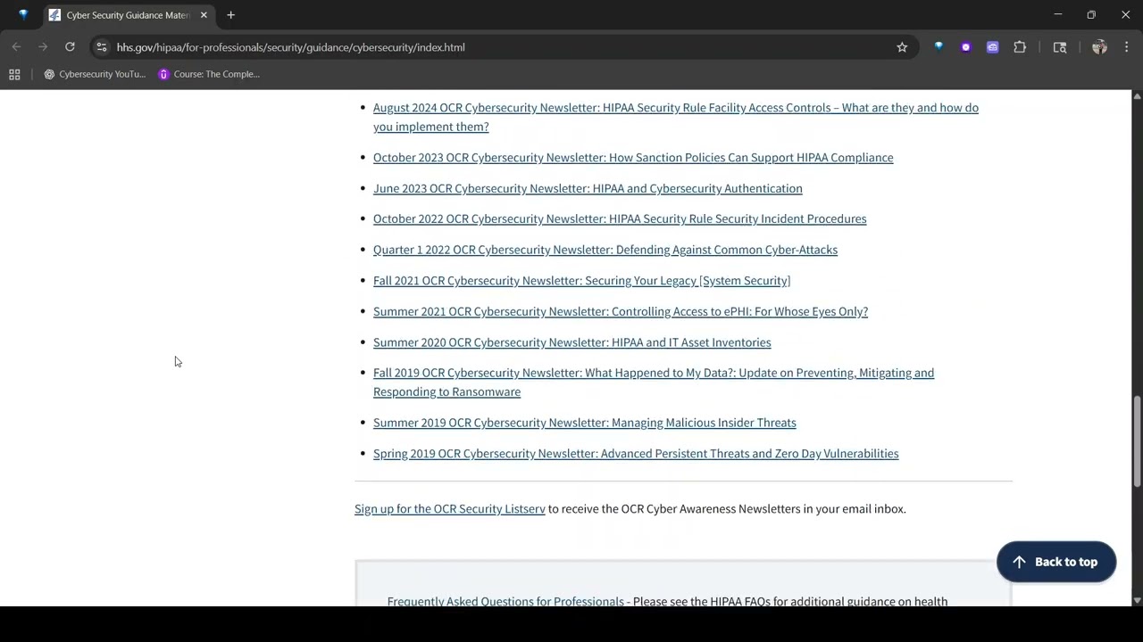Open the apps grid in bookmarks bar
The height and width of the screenshot is (642, 1143).
click(x=14, y=74)
